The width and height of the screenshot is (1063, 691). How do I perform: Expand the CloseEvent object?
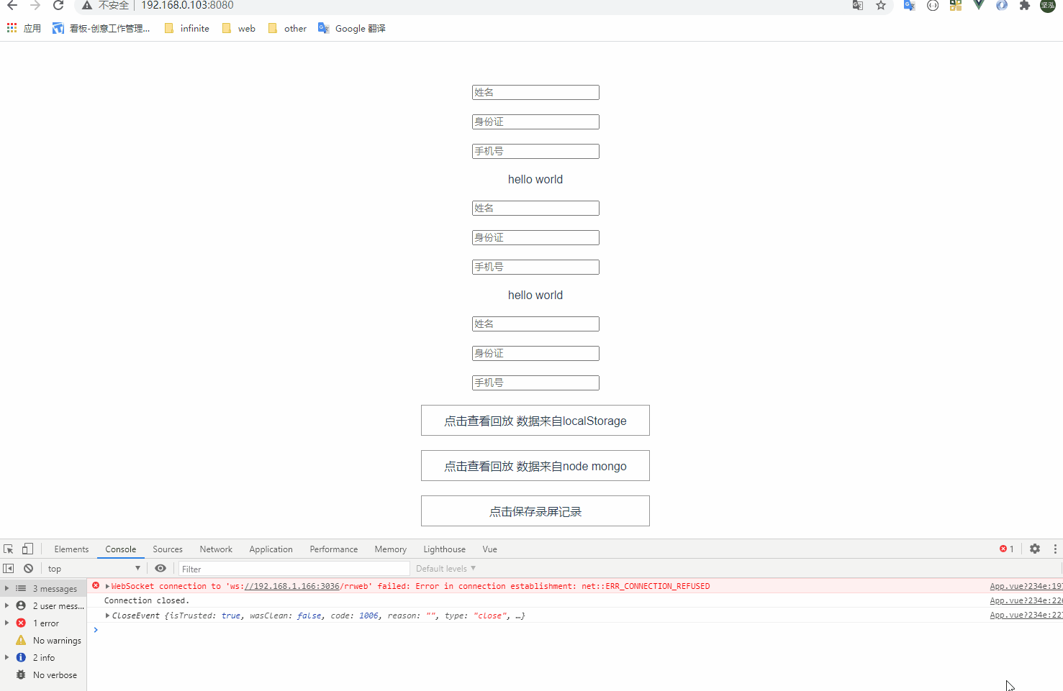[107, 616]
